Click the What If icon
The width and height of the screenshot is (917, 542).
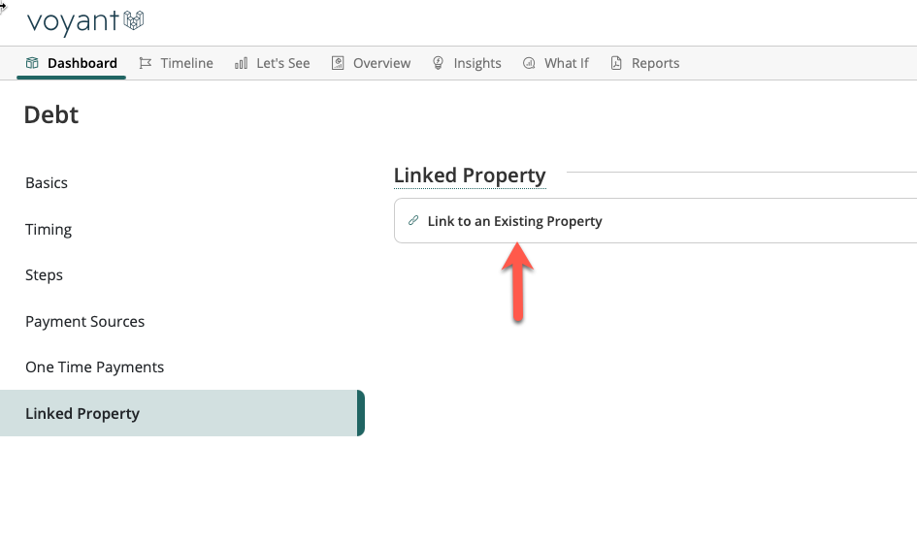tap(529, 63)
